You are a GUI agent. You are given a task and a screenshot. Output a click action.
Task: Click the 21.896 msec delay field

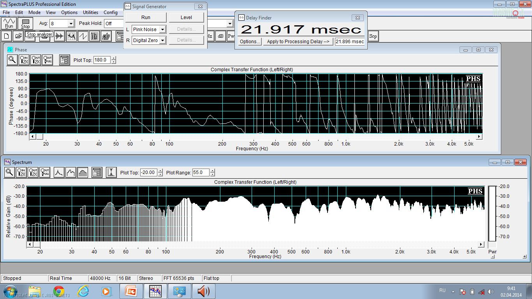tap(350, 42)
